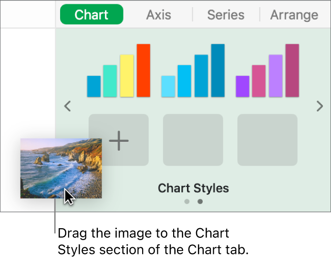
Task: Switch to the Arrange tab
Action: coord(294,15)
